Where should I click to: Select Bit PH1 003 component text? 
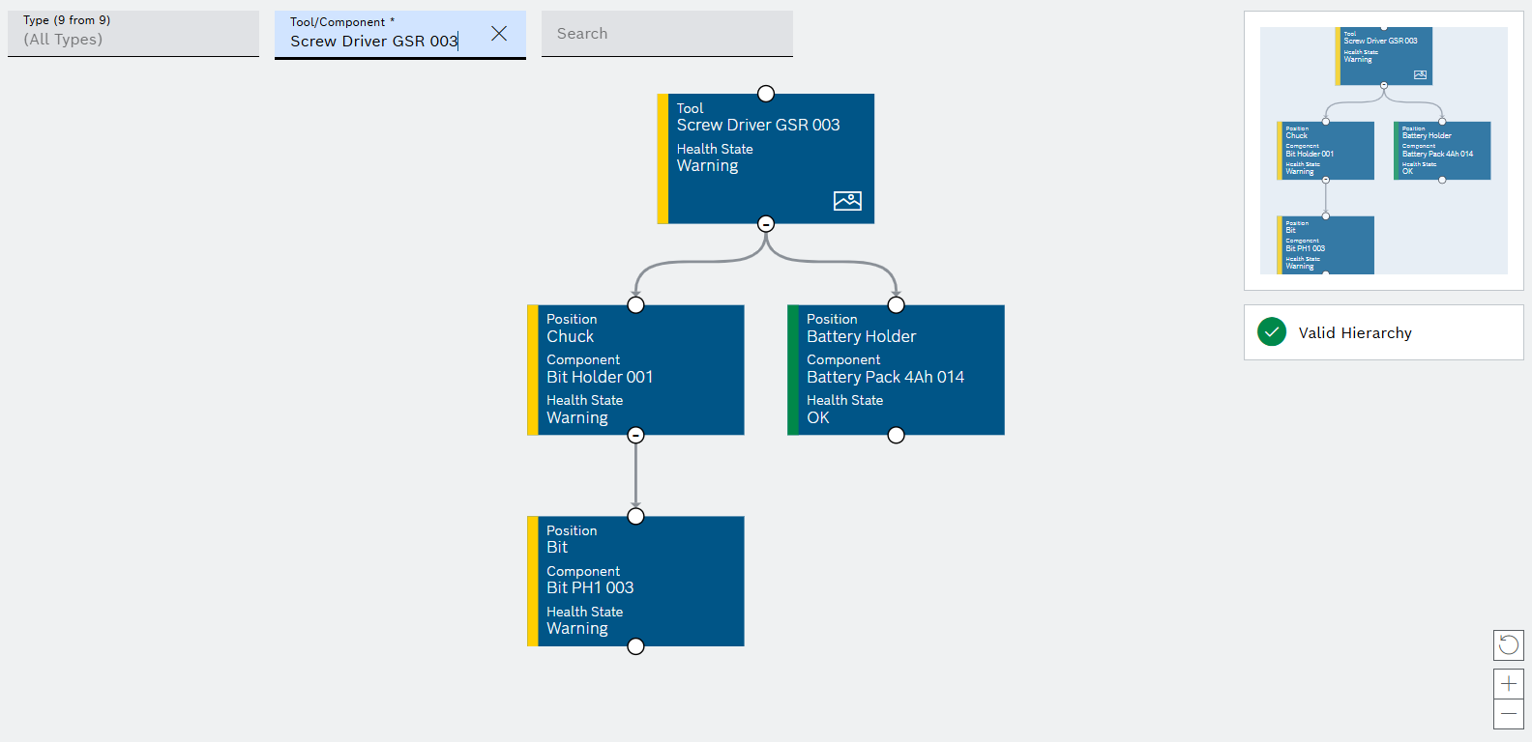590,588
